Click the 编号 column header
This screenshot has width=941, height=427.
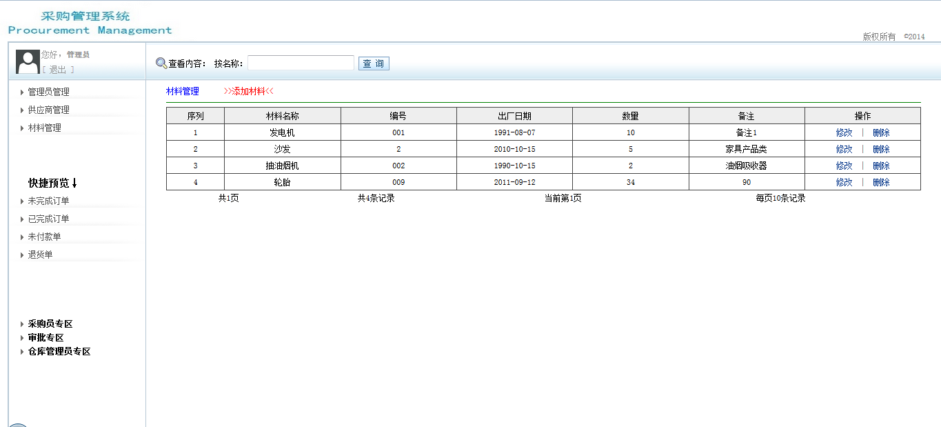398,116
